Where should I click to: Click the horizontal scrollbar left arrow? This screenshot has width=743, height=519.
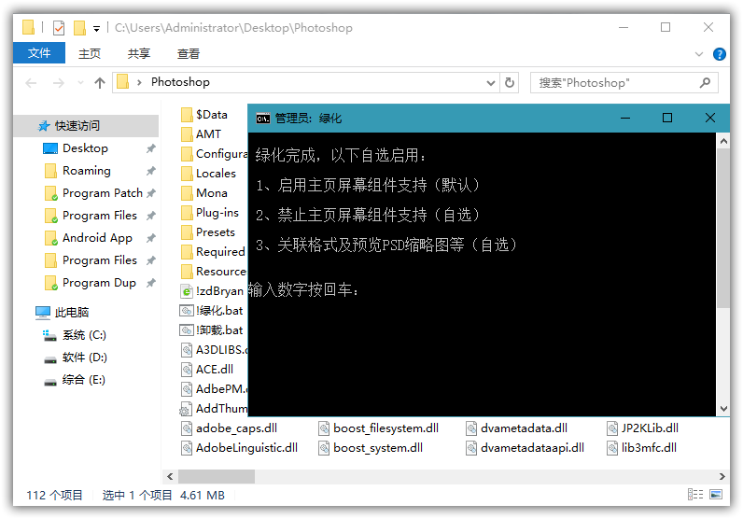(x=170, y=476)
